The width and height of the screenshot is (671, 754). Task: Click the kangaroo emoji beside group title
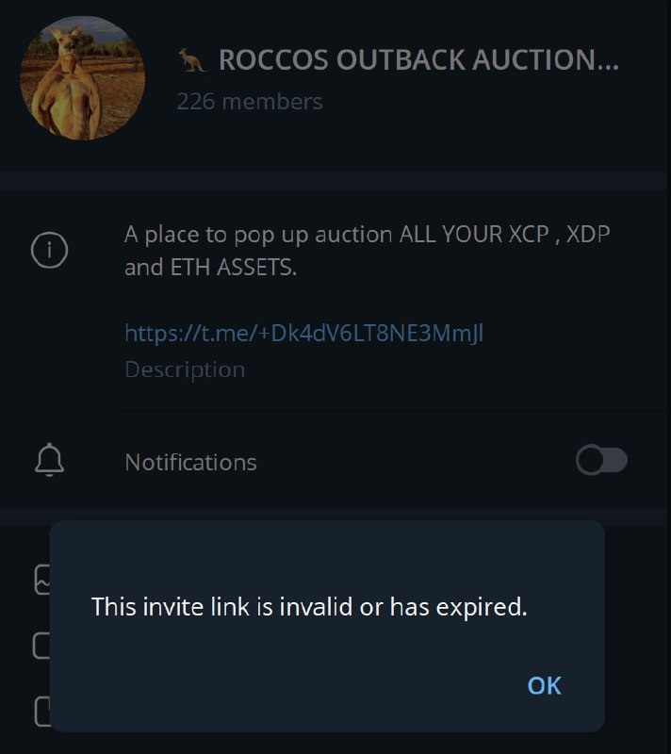[192, 60]
